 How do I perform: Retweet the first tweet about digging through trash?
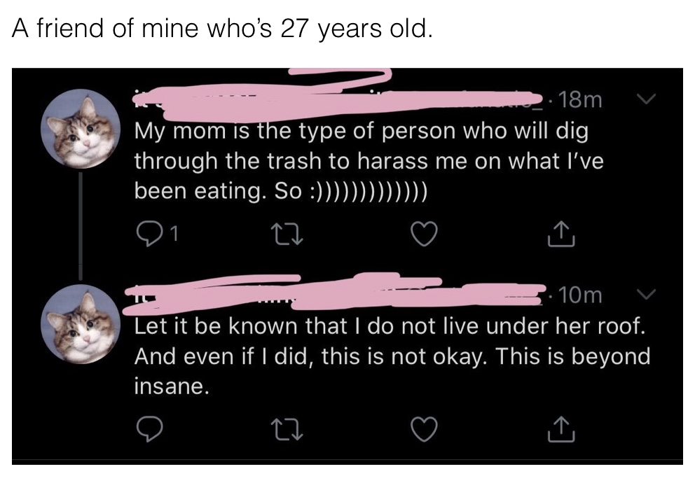(287, 233)
